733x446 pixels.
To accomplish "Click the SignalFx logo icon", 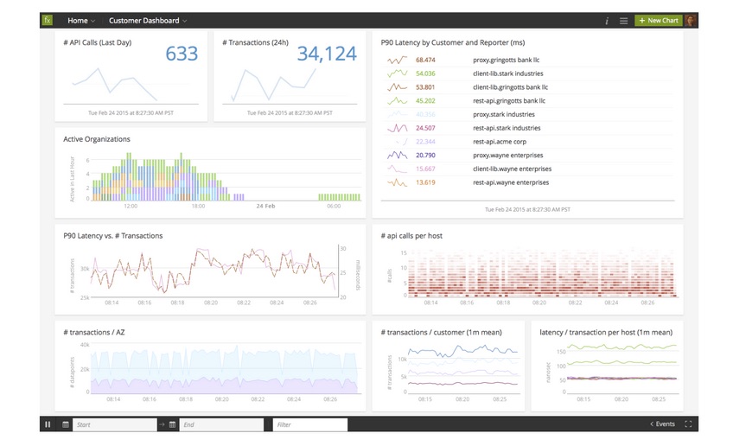I will tap(48, 20).
